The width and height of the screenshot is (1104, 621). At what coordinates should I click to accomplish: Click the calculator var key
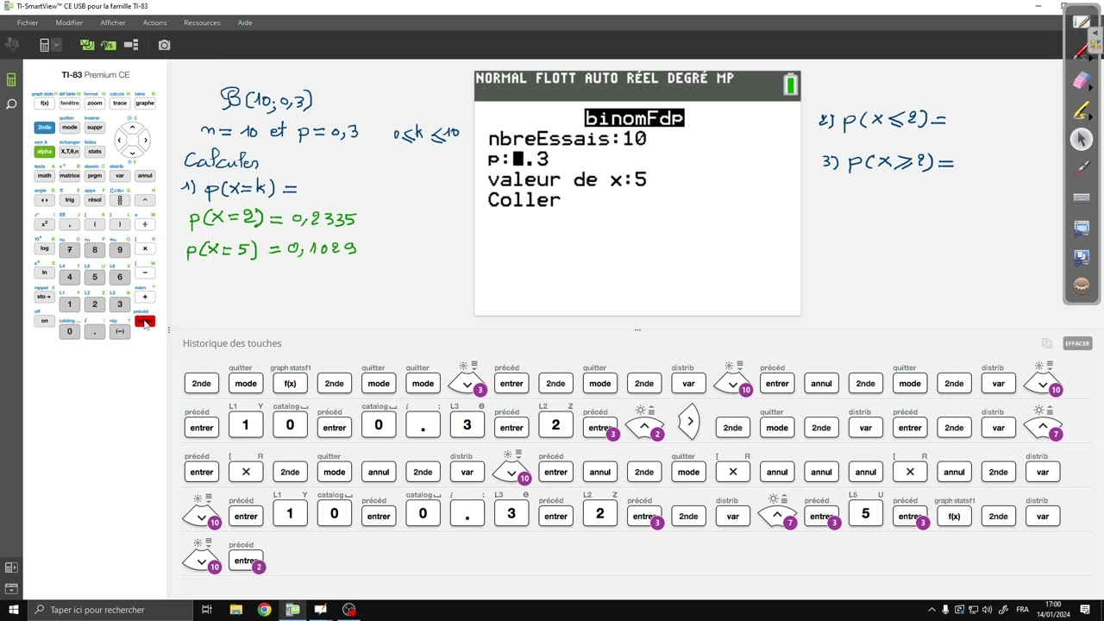click(x=120, y=176)
